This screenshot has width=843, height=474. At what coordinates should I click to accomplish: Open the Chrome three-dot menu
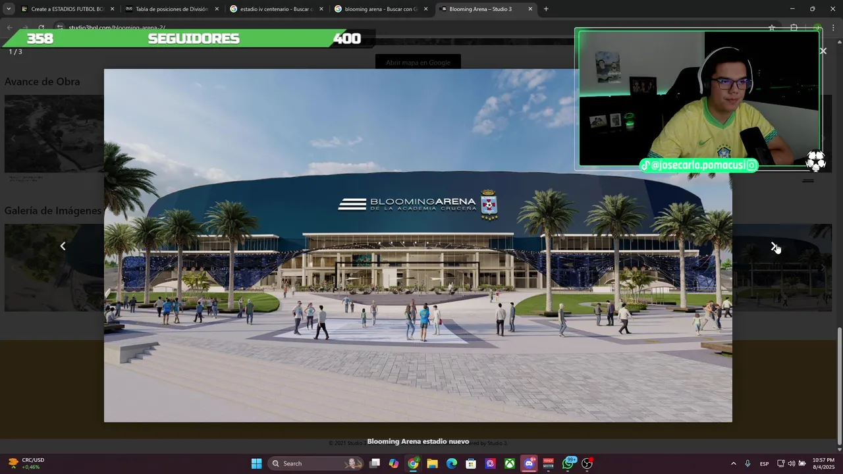834,28
